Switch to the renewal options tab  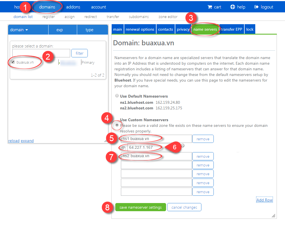point(140,29)
